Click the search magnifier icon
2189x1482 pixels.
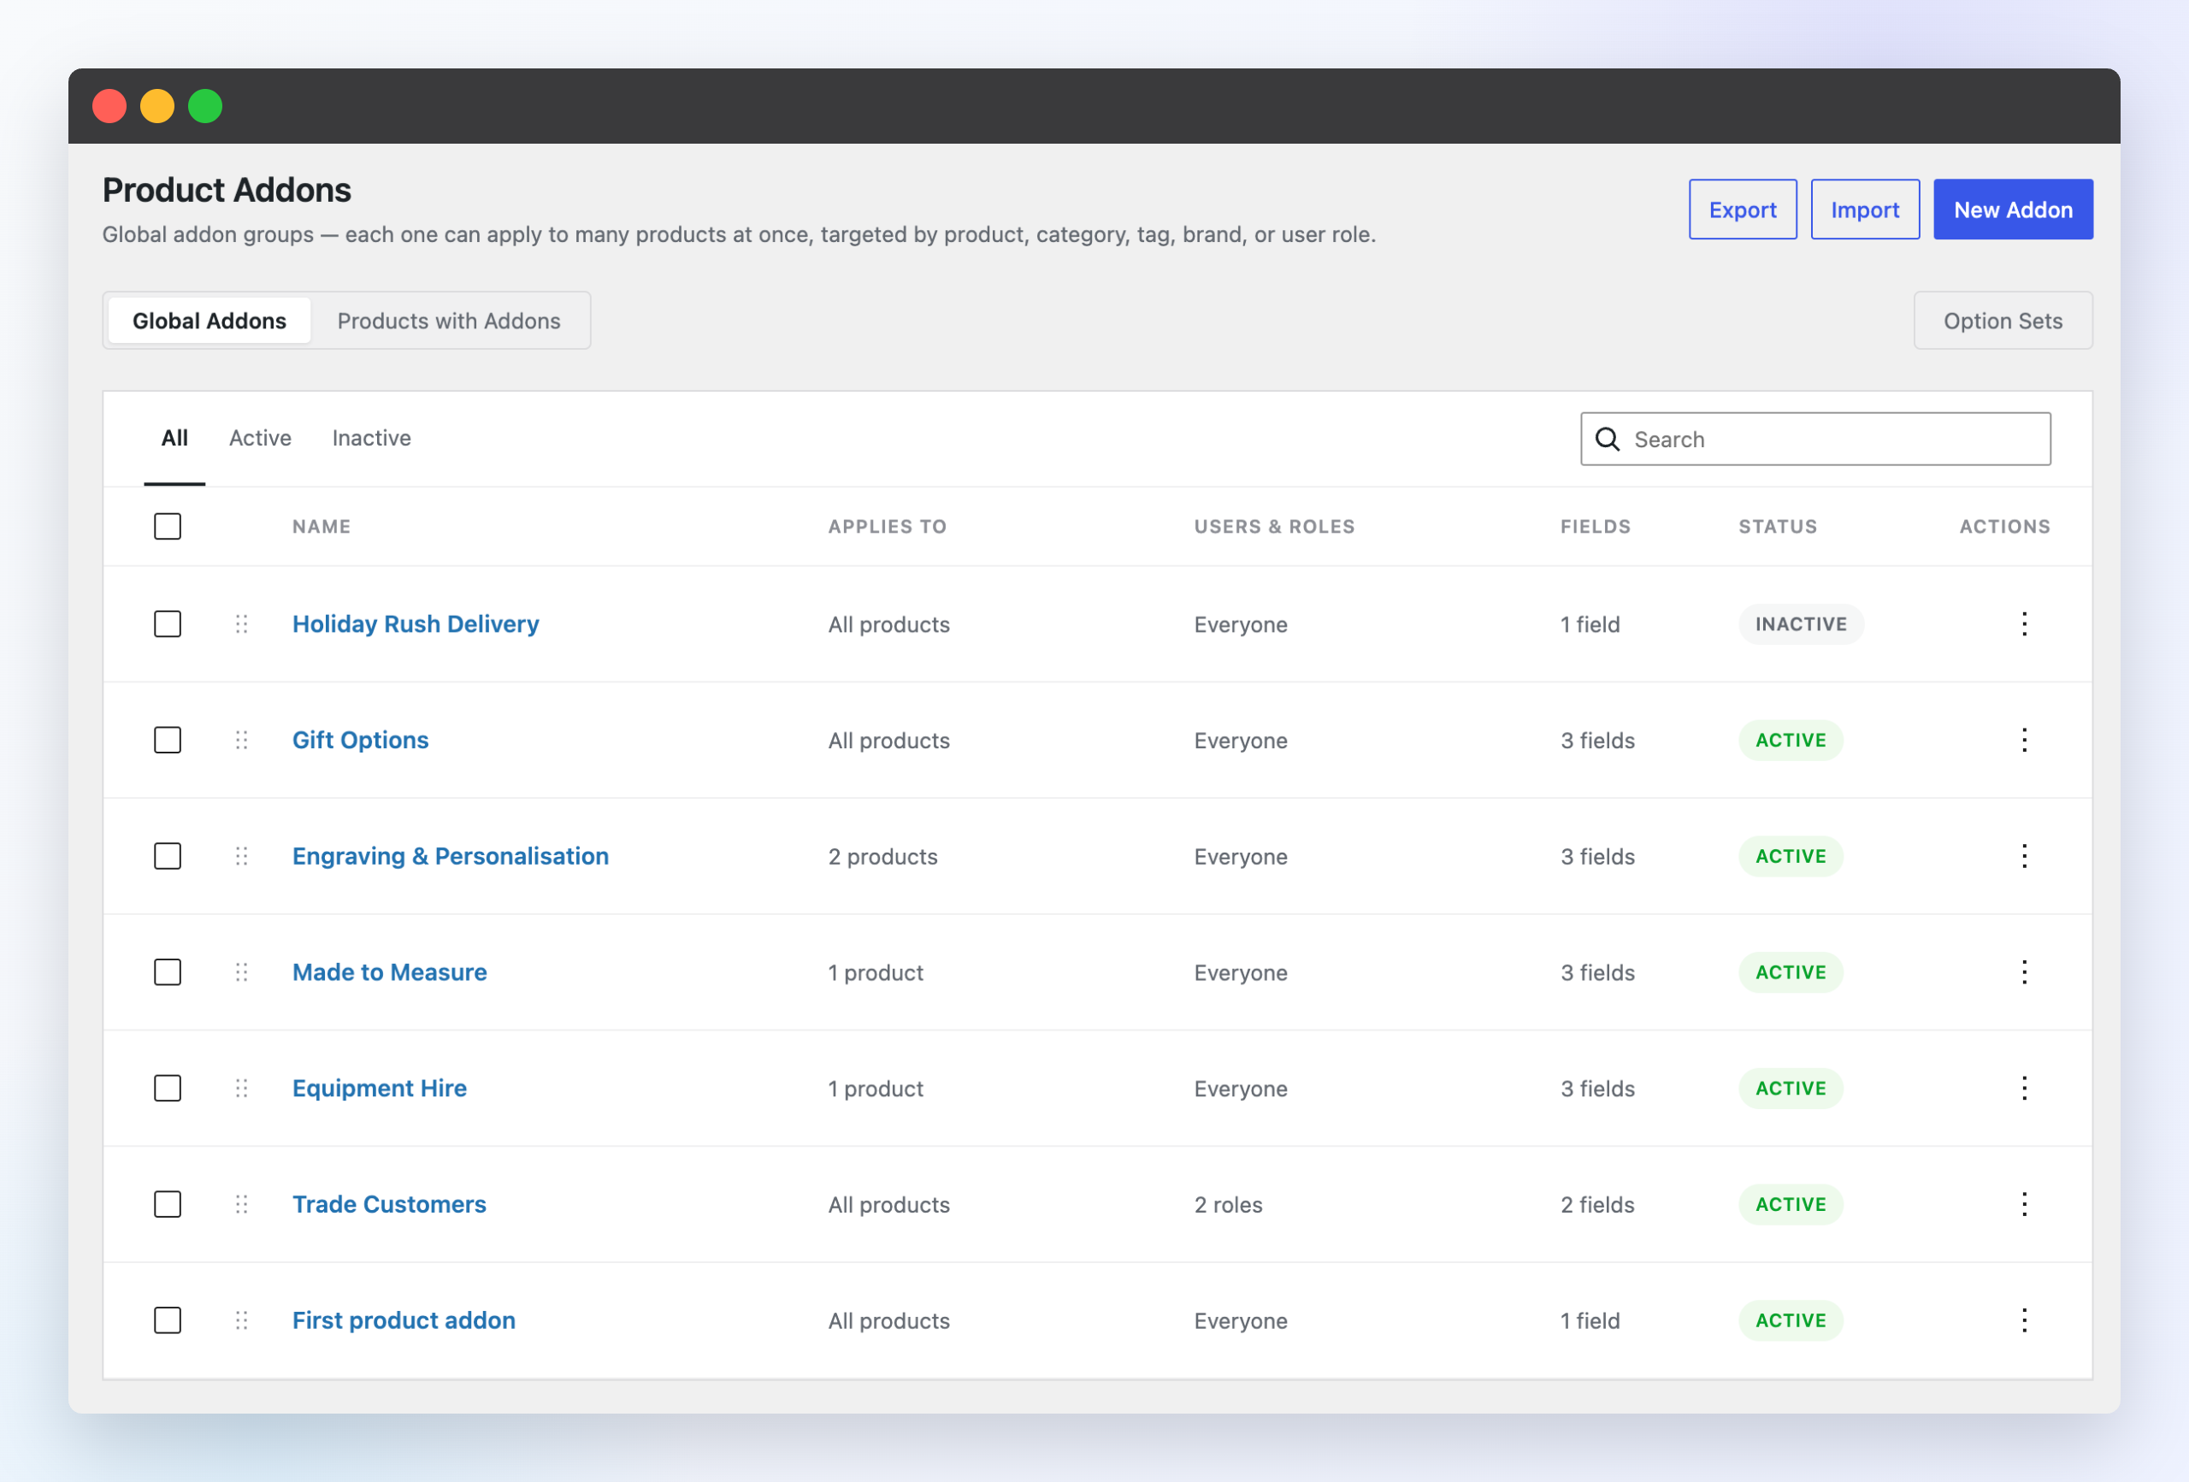point(1607,439)
